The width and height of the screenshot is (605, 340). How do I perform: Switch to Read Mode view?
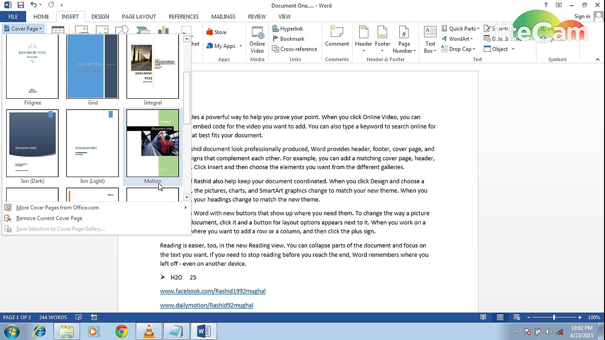(x=483, y=317)
